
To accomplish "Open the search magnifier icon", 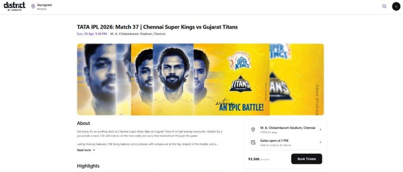I will pos(384,6).
